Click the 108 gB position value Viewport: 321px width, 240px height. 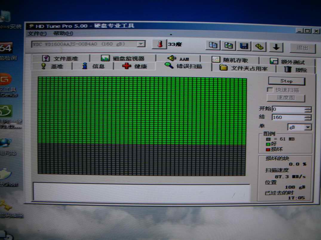pyautogui.click(x=295, y=187)
